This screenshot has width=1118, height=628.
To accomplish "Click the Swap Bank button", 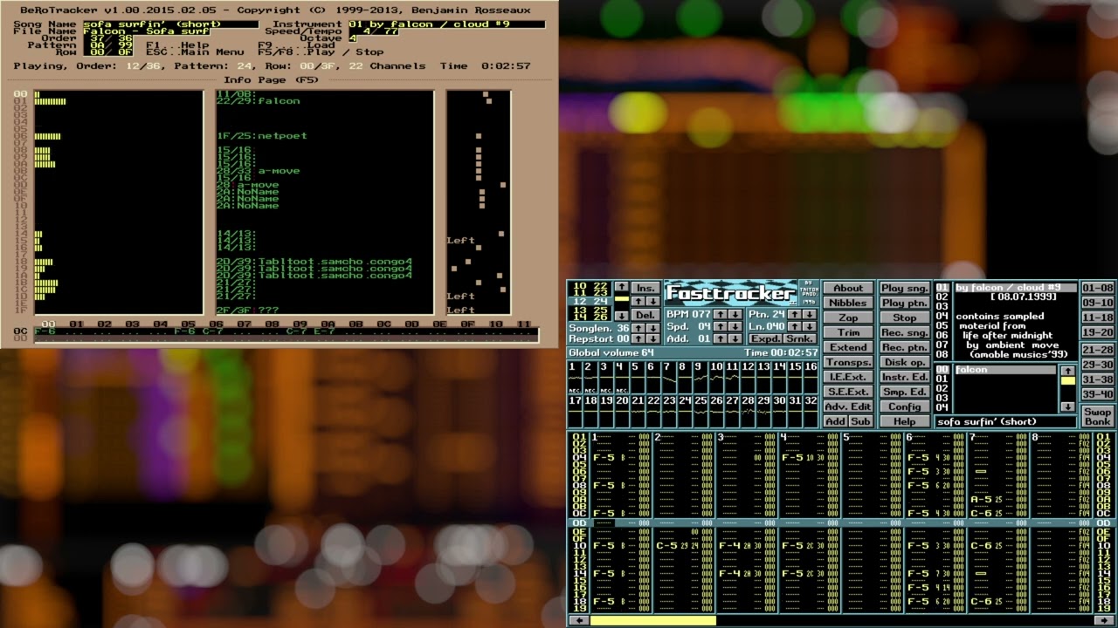I will (1098, 416).
